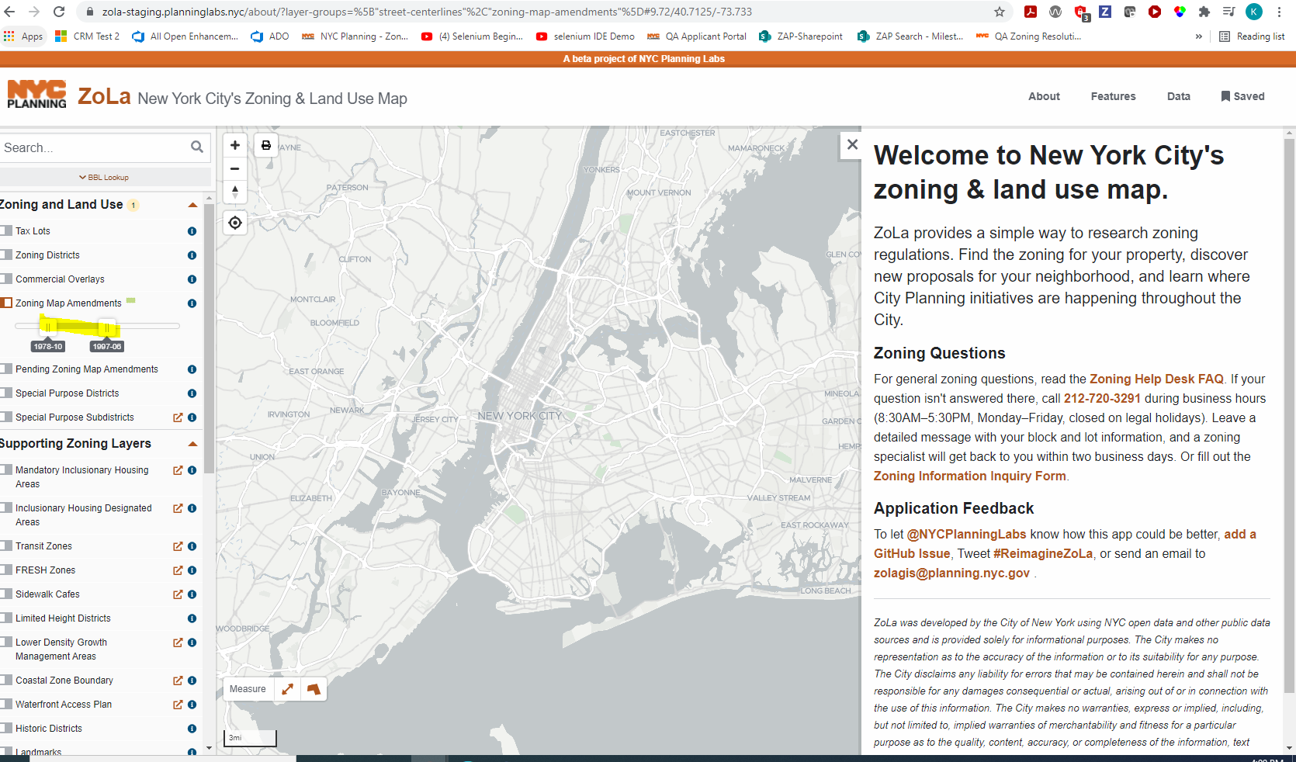Click the straight-line measure tool icon
The width and height of the screenshot is (1296, 762).
coord(287,689)
